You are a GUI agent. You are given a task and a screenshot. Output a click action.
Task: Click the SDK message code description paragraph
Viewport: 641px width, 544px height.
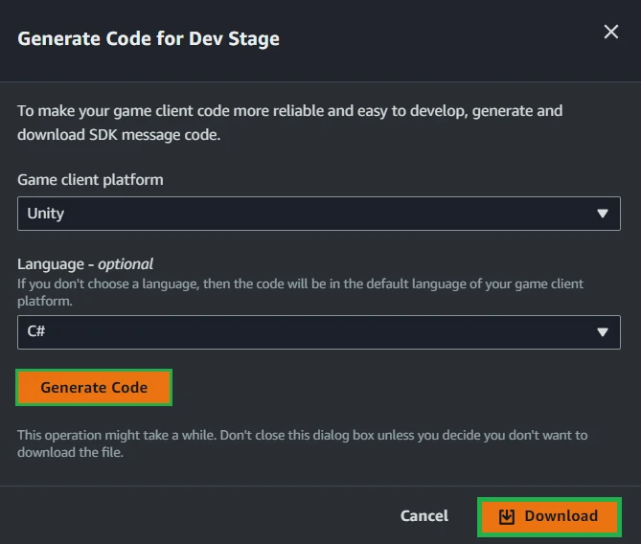coord(289,123)
